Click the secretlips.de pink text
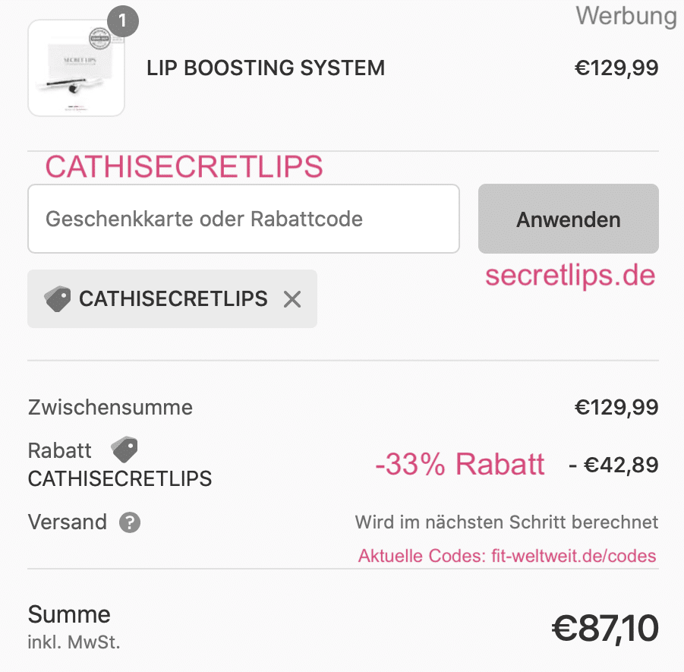This screenshot has width=684, height=672. (x=570, y=276)
